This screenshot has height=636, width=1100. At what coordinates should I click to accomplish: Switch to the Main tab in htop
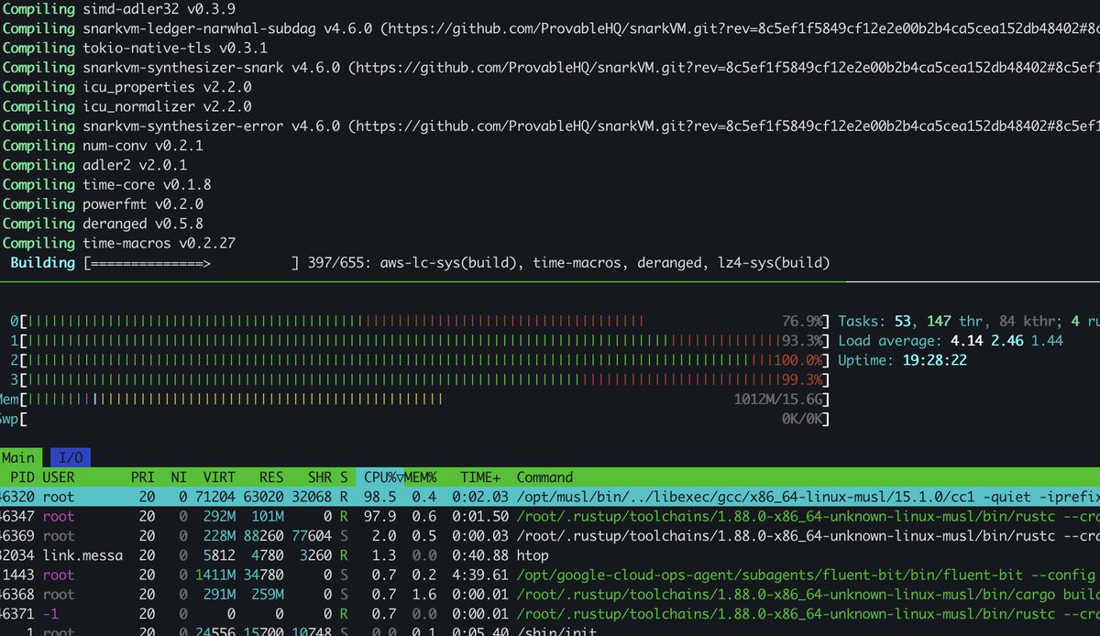coord(20,457)
